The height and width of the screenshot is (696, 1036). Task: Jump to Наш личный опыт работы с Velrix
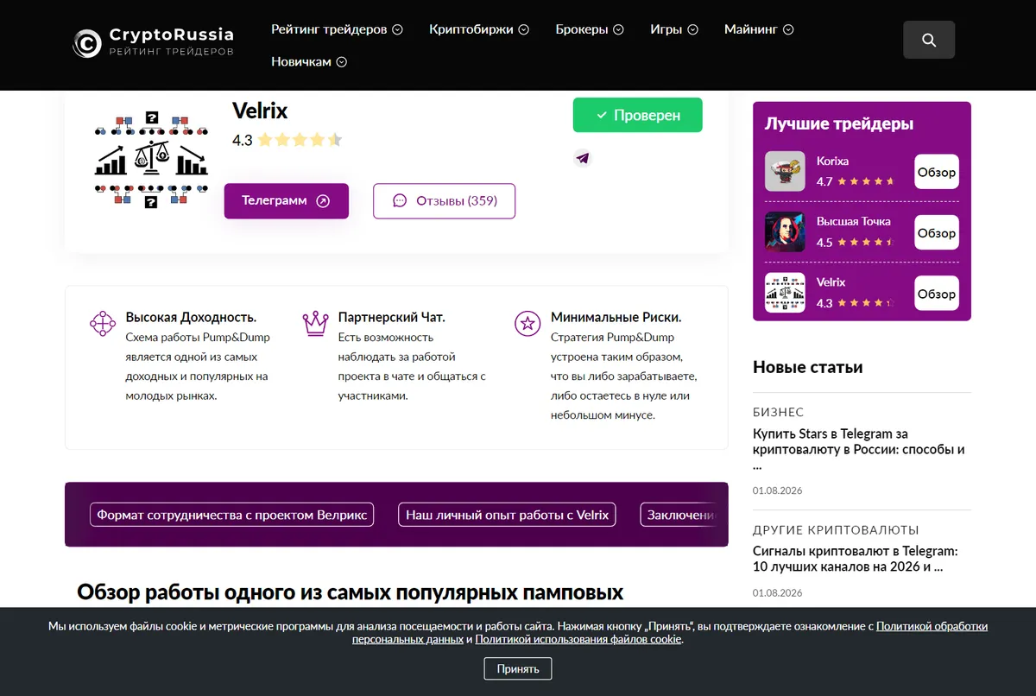508,515
